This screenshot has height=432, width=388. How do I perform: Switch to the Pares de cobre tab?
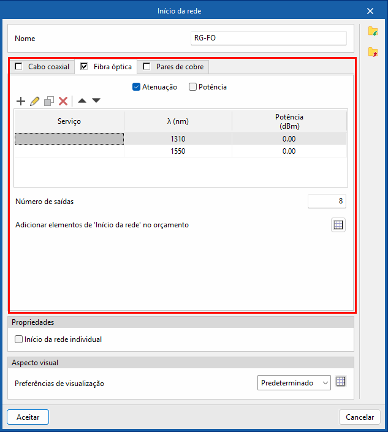pos(173,67)
